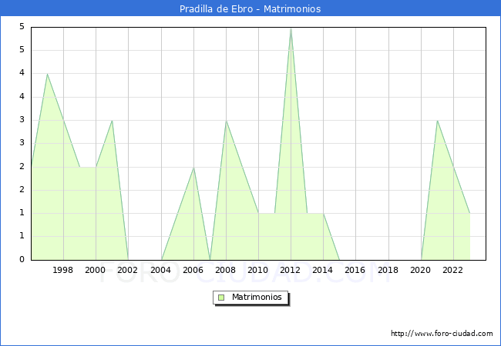The height and width of the screenshot is (346, 501).
Task: Click the green Matrimonios legend swatch
Action: [x=220, y=297]
